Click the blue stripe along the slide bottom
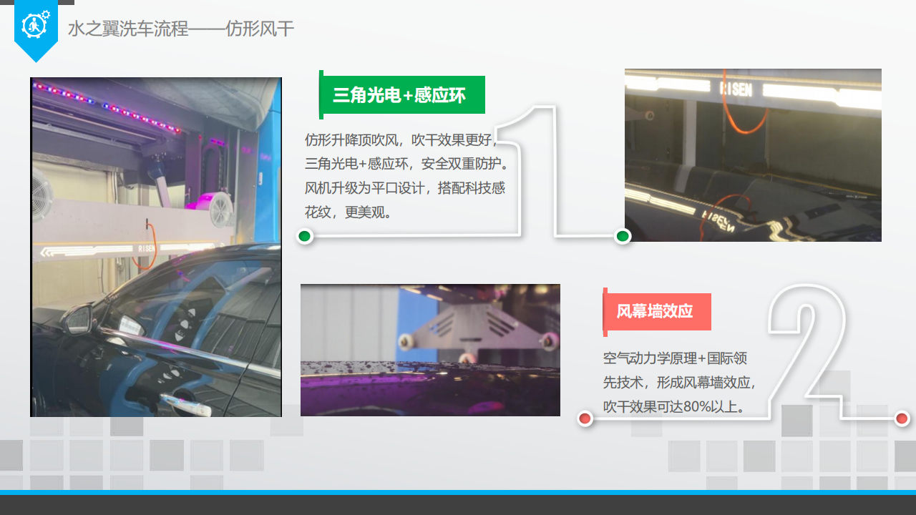This screenshot has width=916, height=515. [x=458, y=492]
